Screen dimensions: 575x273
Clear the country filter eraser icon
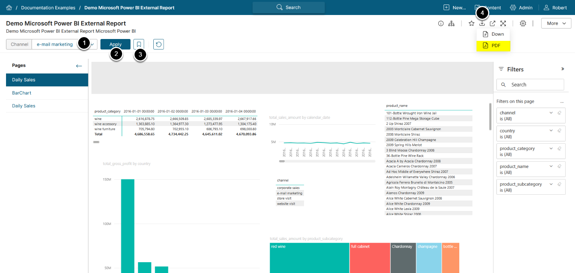(x=559, y=130)
